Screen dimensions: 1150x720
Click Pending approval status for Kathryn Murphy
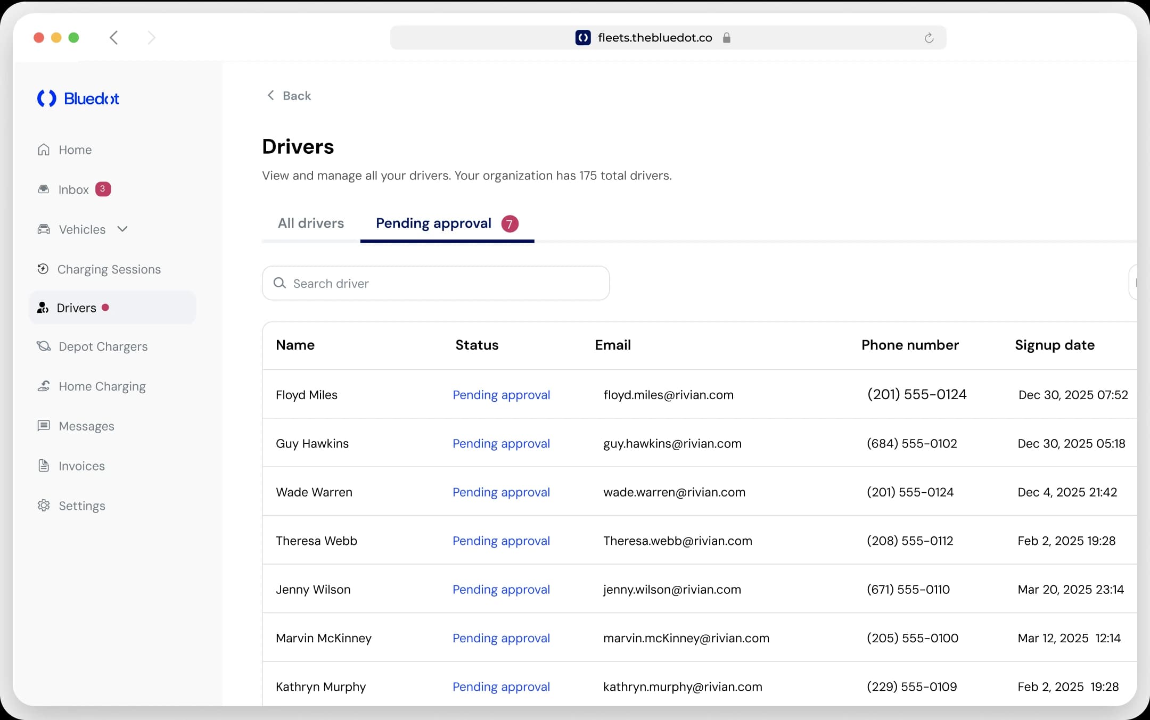[x=501, y=687]
